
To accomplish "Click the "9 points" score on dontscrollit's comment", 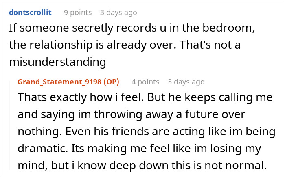I will tap(78, 13).
